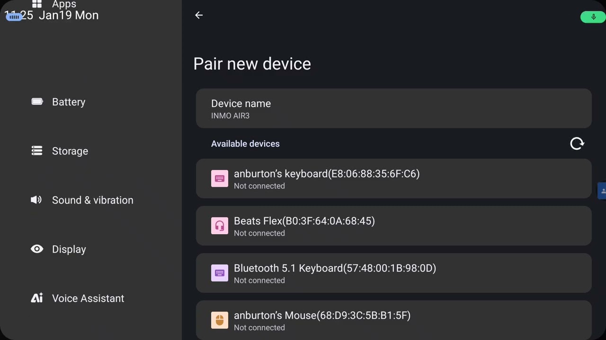606x340 pixels.
Task: Click Not connected under Beats Flex
Action: point(259,233)
